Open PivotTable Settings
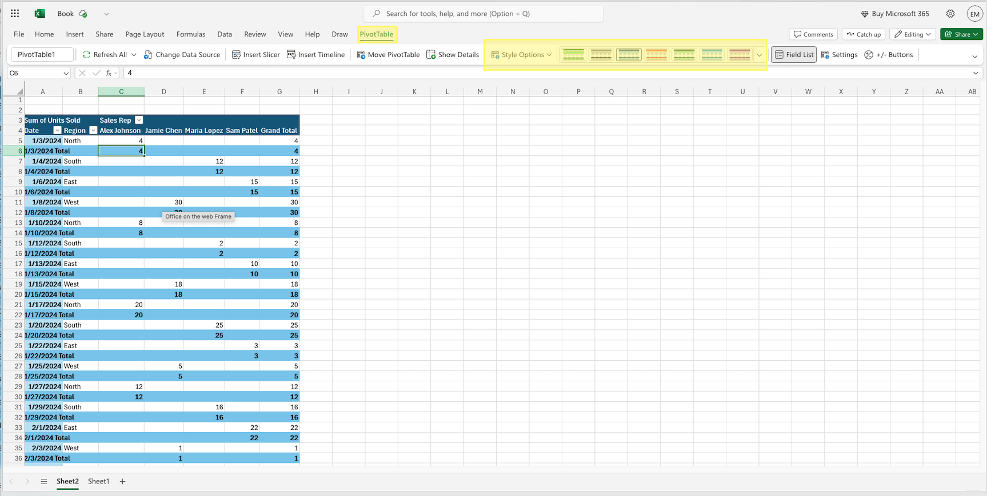Image resolution: width=987 pixels, height=496 pixels. point(840,55)
